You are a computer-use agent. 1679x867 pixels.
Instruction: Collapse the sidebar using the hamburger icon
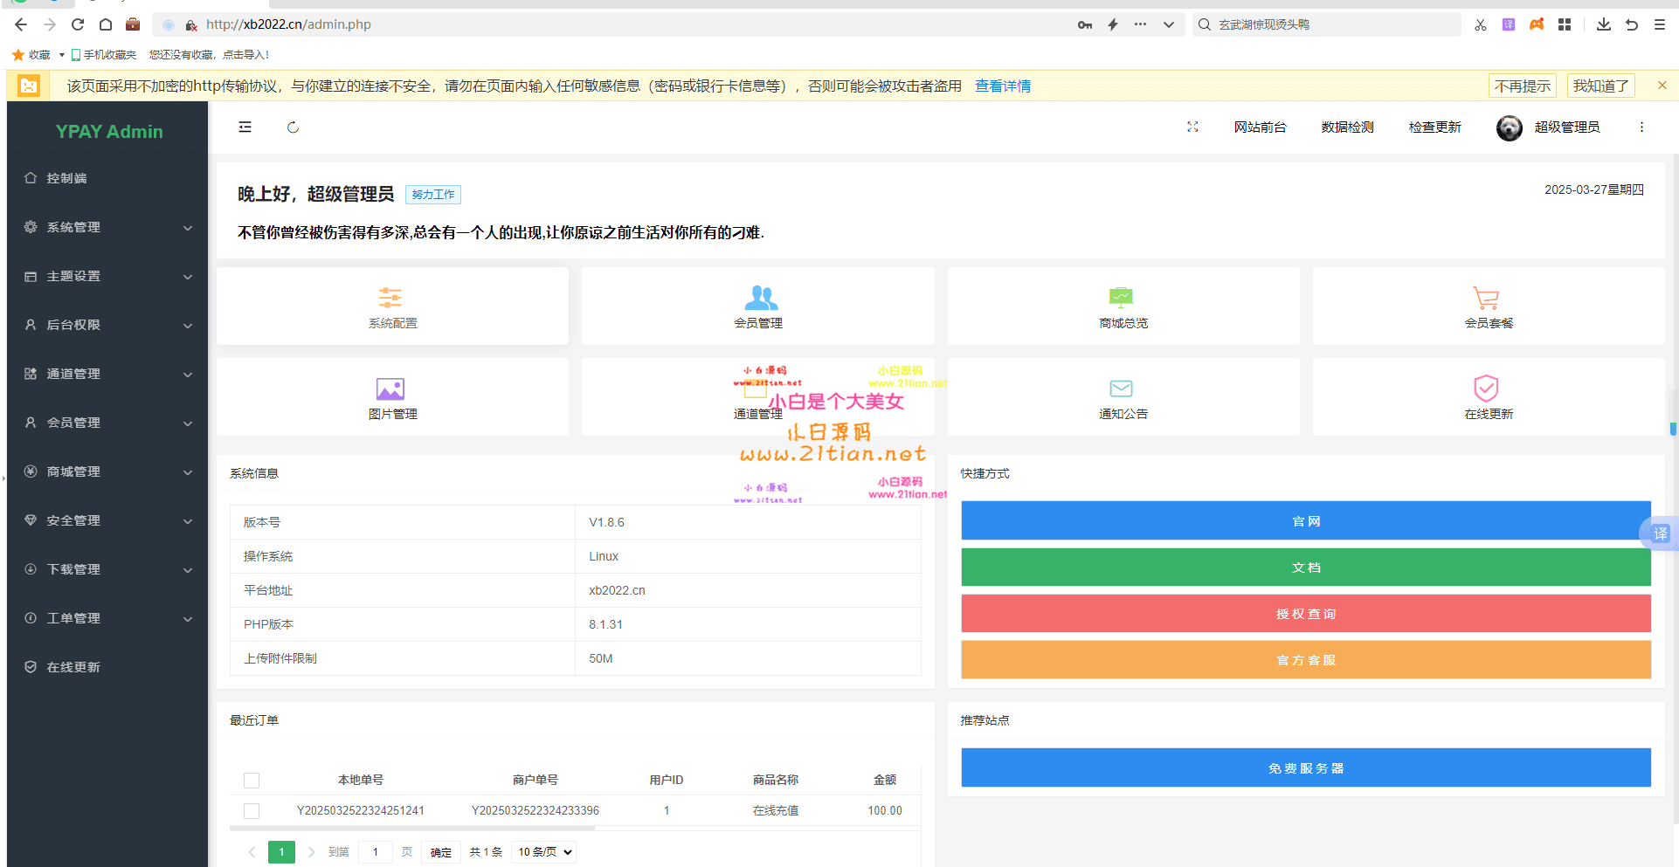[245, 127]
